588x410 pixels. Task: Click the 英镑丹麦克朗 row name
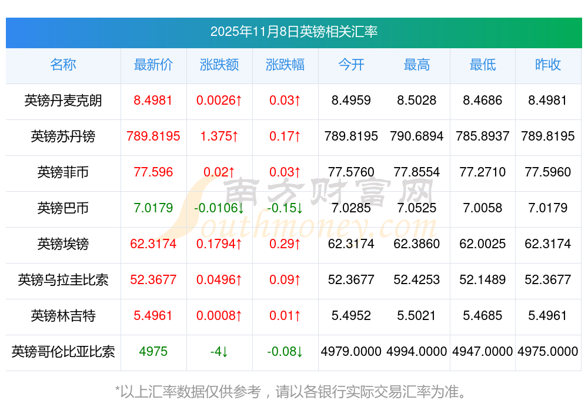[63, 101]
